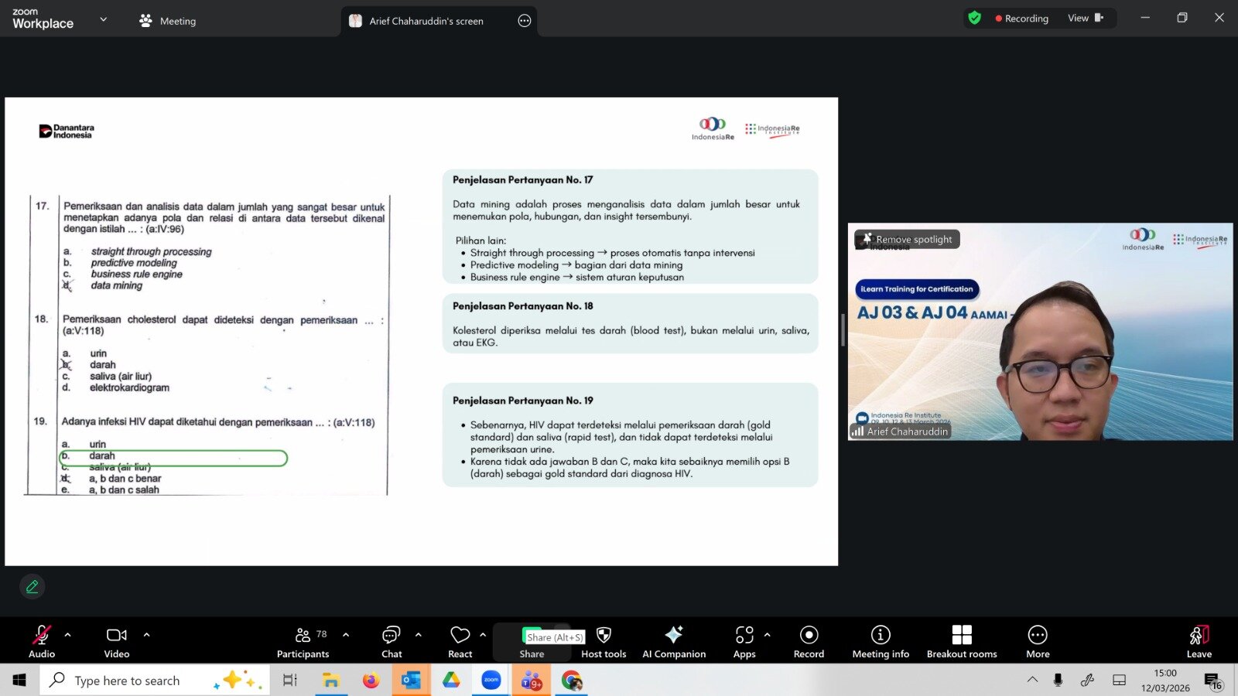Open the Apps panel
1238x696 pixels.
coord(744,641)
